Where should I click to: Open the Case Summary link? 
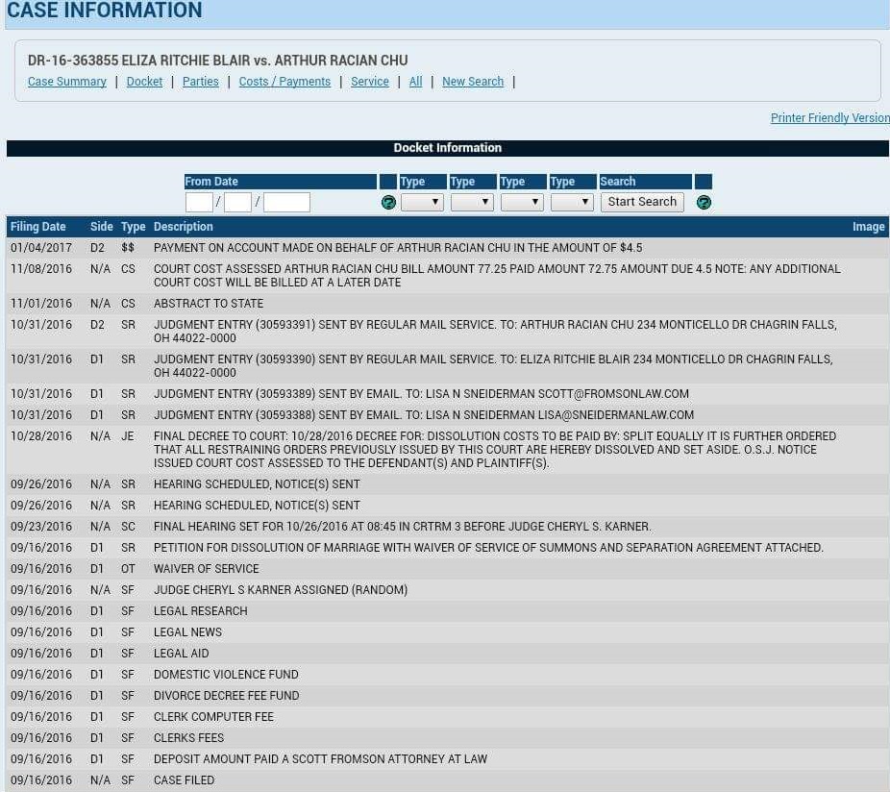pos(67,82)
